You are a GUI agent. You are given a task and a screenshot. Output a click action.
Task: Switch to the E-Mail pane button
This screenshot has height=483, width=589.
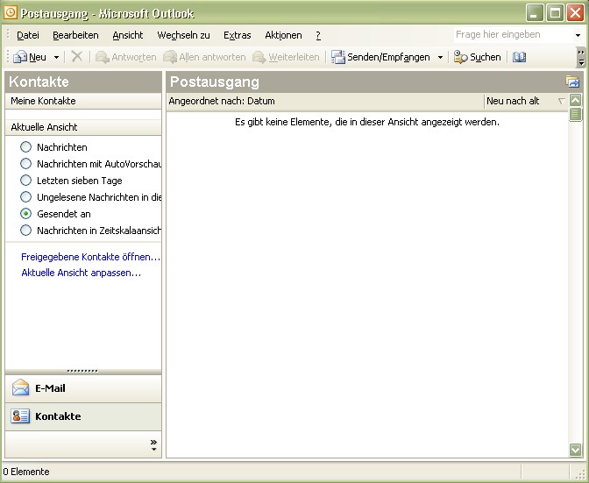click(83, 388)
